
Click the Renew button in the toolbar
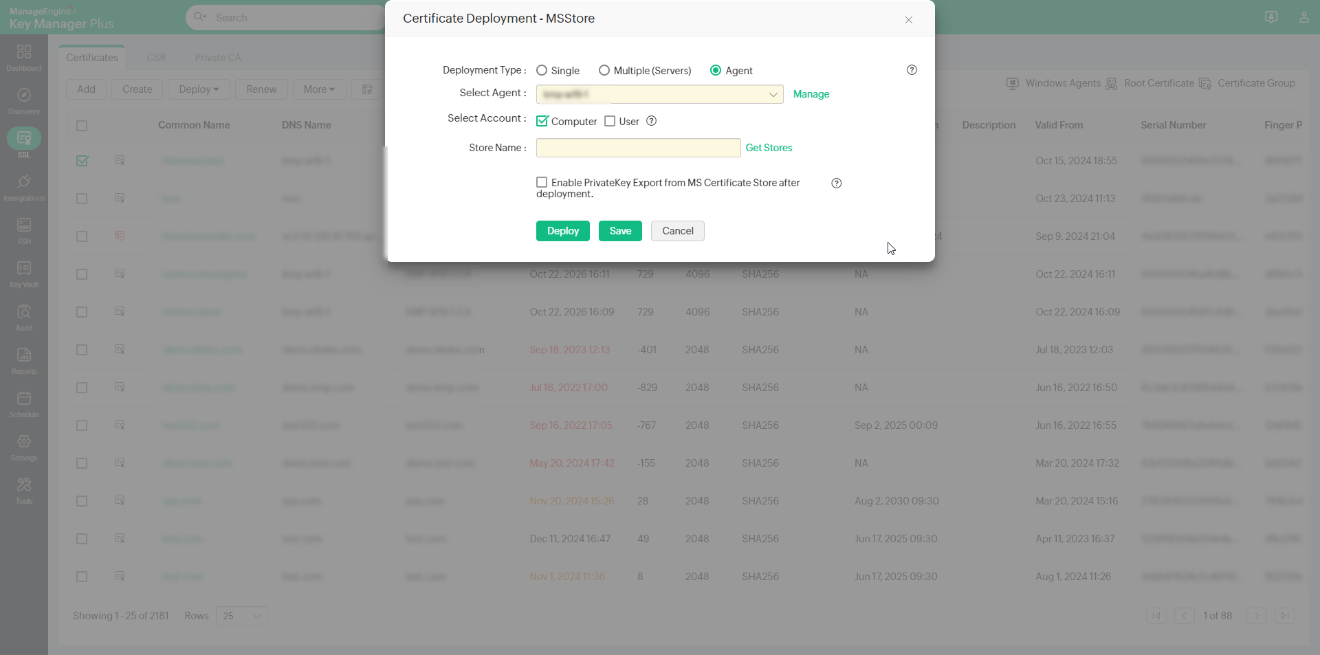pos(261,89)
